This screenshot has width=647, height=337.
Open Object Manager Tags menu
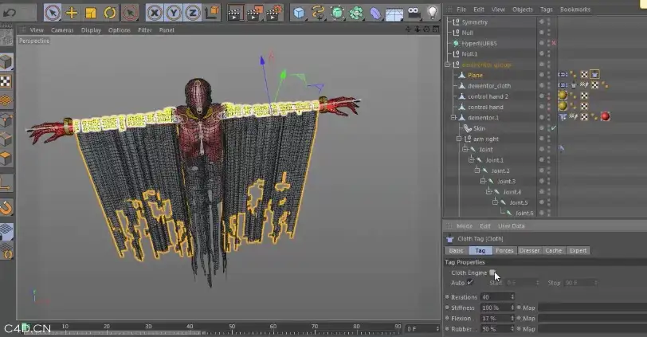(547, 9)
